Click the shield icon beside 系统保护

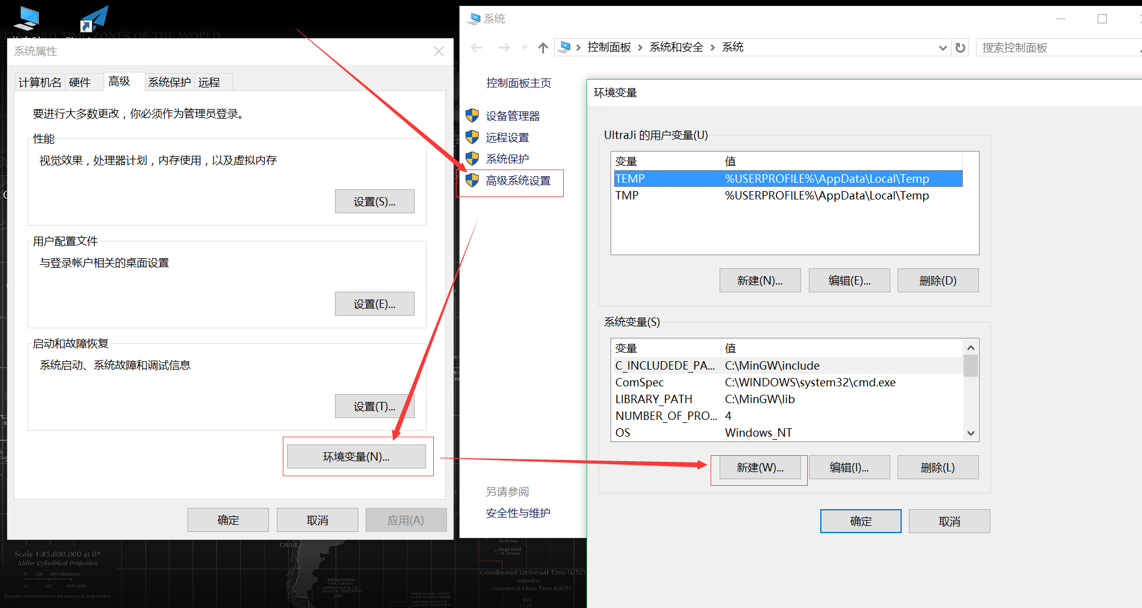[472, 158]
